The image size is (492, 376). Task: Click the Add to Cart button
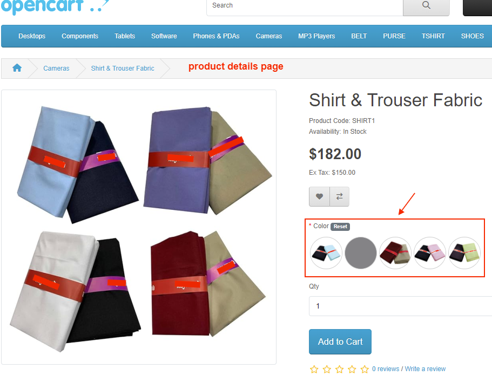(340, 342)
